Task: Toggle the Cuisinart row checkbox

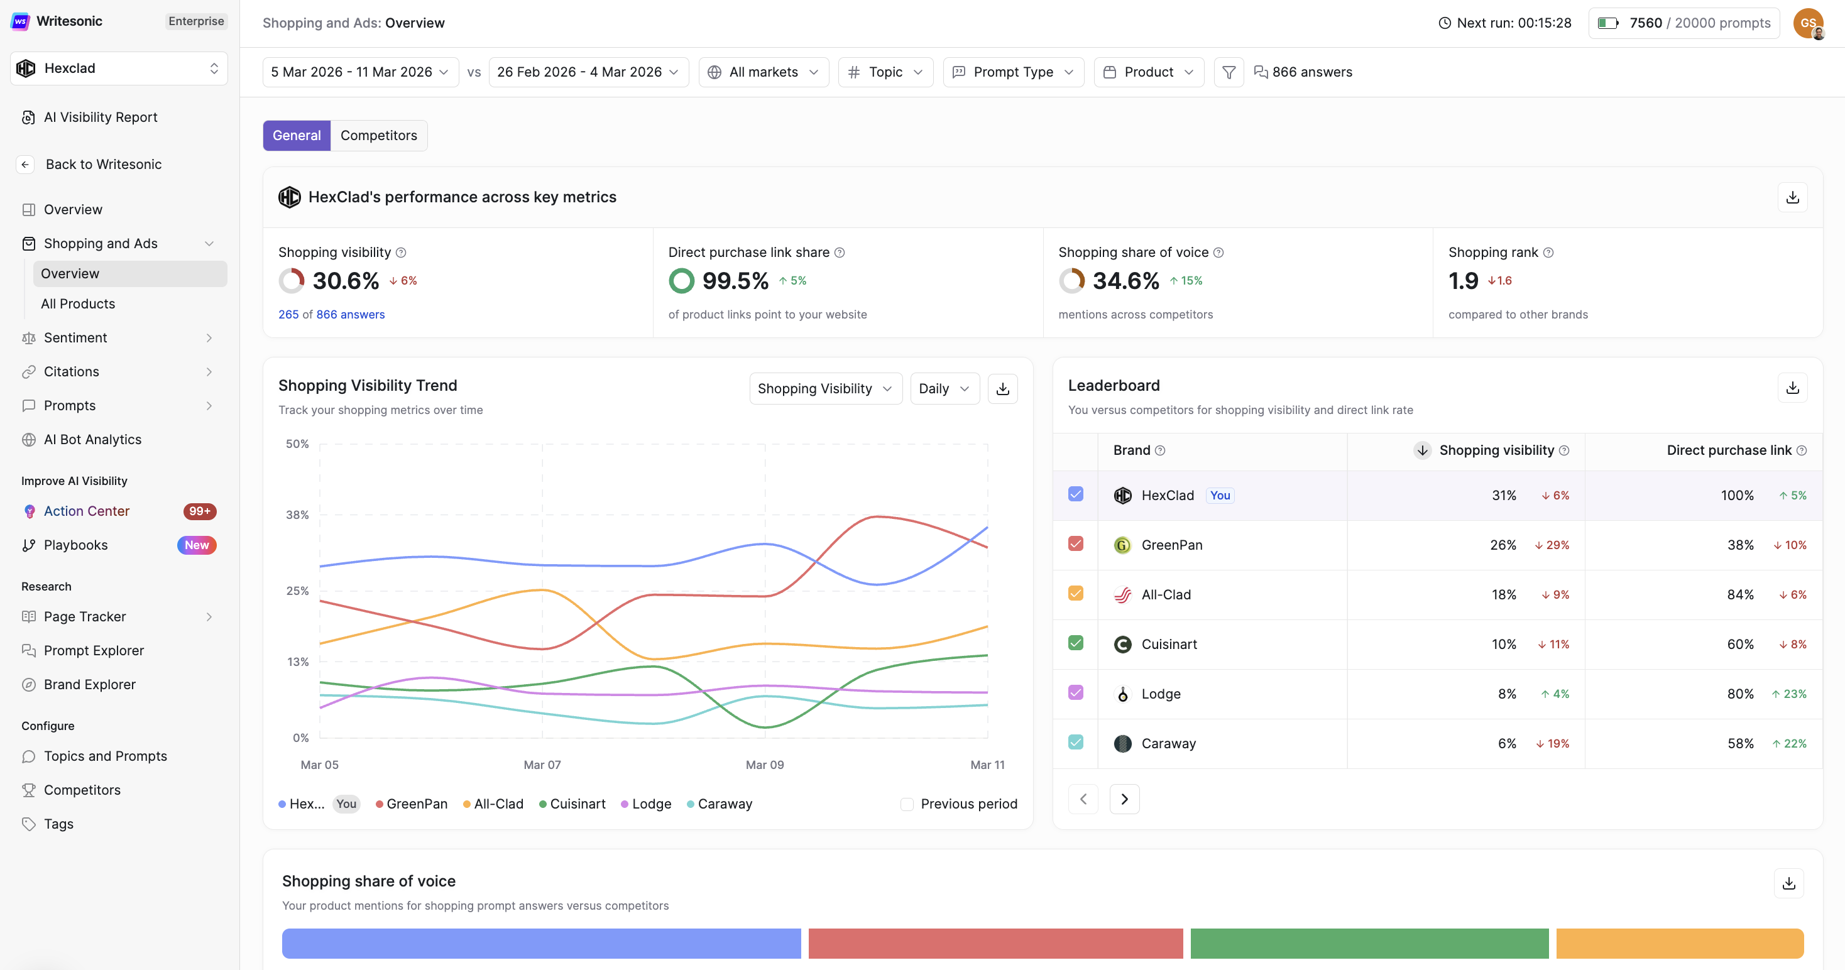Action: pyautogui.click(x=1075, y=643)
